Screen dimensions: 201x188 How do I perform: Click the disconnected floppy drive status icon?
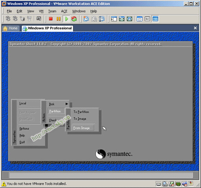[x=172, y=184]
